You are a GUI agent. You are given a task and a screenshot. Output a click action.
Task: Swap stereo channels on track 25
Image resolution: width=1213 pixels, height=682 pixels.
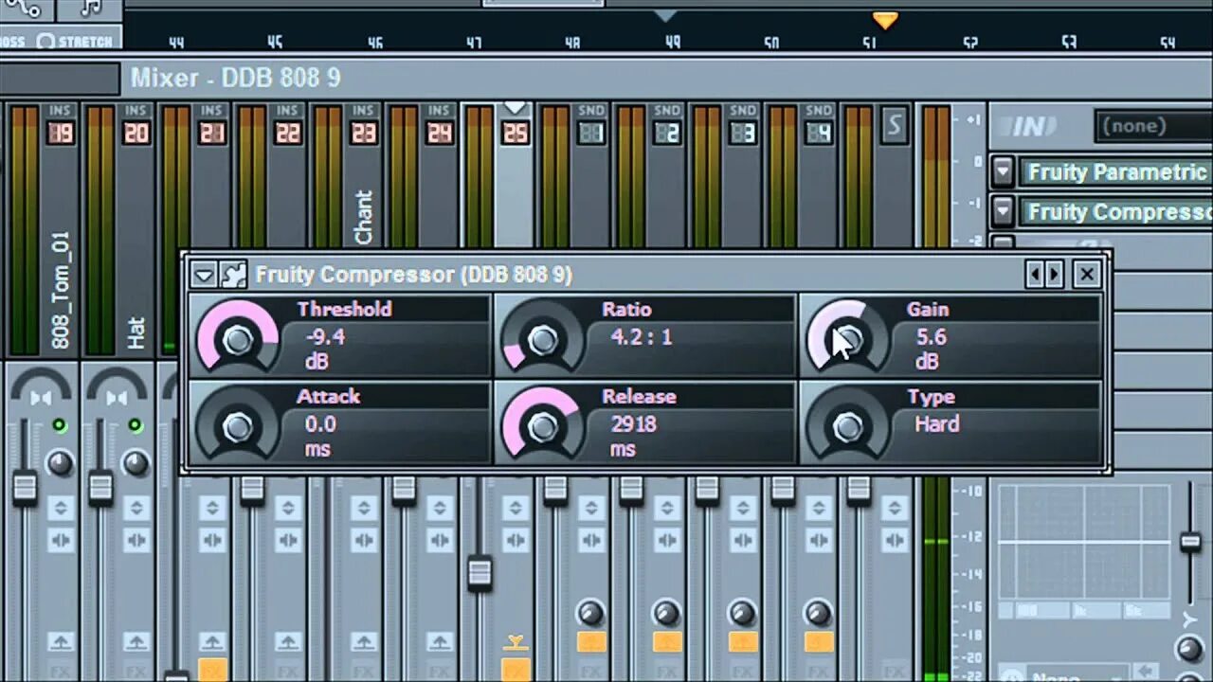click(x=516, y=541)
